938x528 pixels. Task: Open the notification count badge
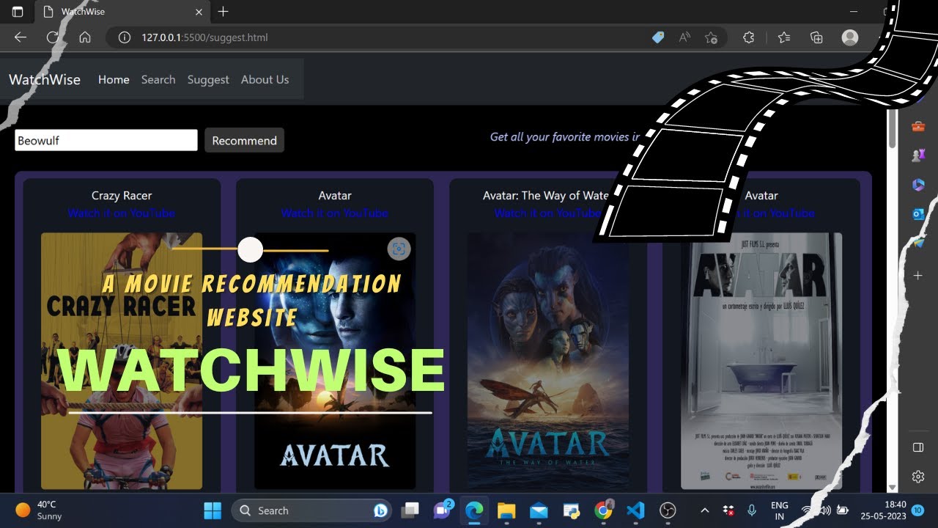917,510
